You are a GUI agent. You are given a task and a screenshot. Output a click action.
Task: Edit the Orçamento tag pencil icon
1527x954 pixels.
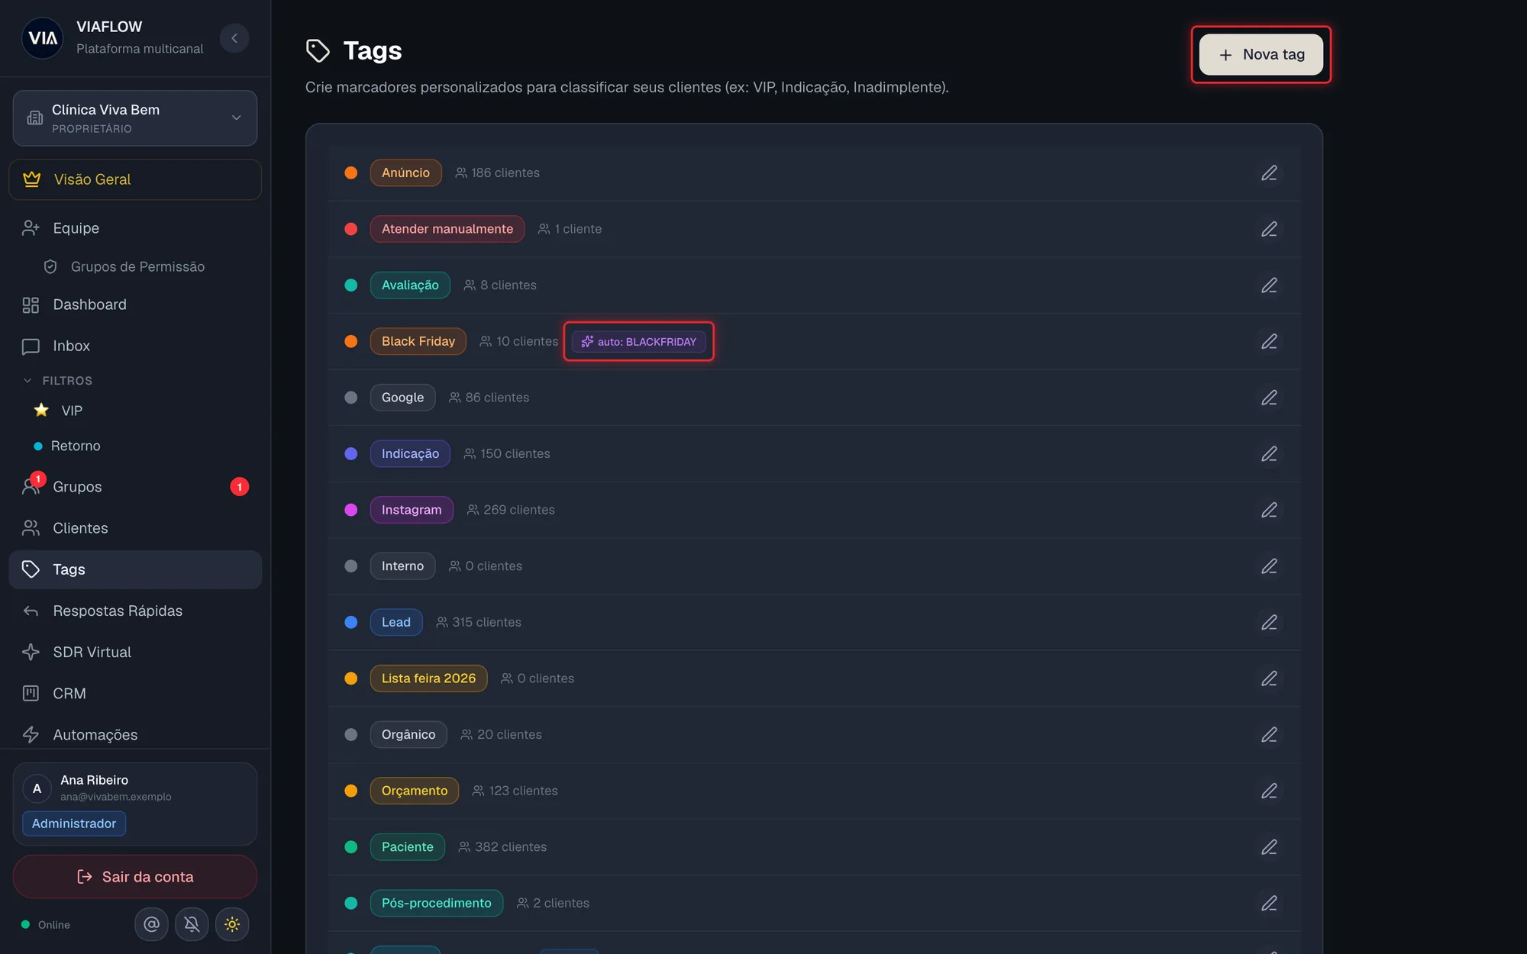click(1269, 791)
